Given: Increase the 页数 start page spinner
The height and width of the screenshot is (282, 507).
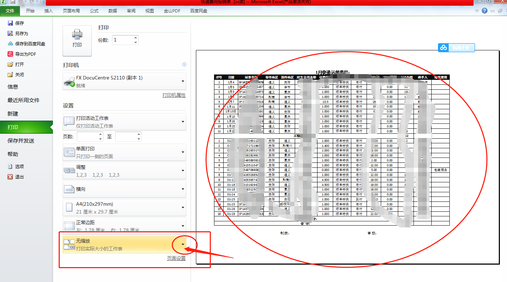Looking at the screenshot, I should 100,134.
